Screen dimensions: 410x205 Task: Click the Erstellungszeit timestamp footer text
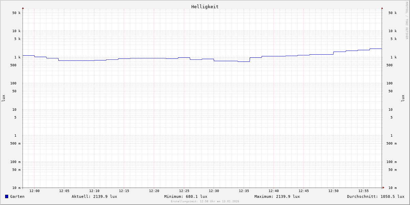pyautogui.click(x=205, y=202)
